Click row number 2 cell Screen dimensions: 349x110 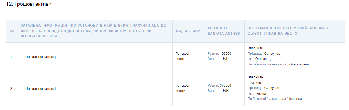point(11,89)
